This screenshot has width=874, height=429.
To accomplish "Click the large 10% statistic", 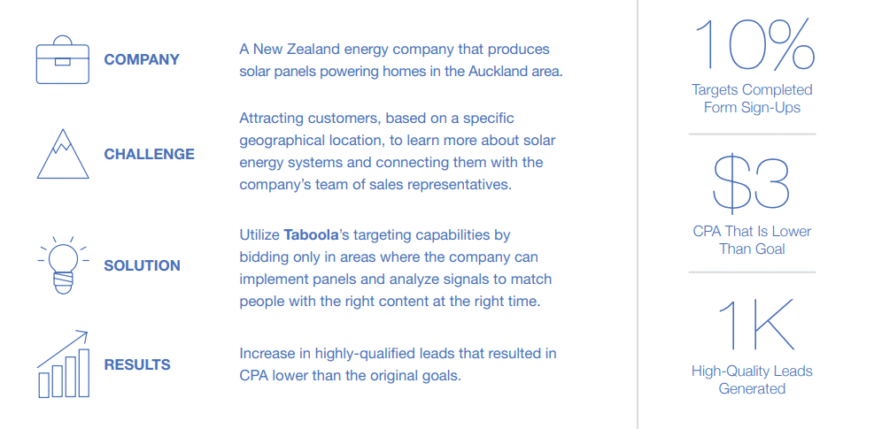I will point(752,44).
